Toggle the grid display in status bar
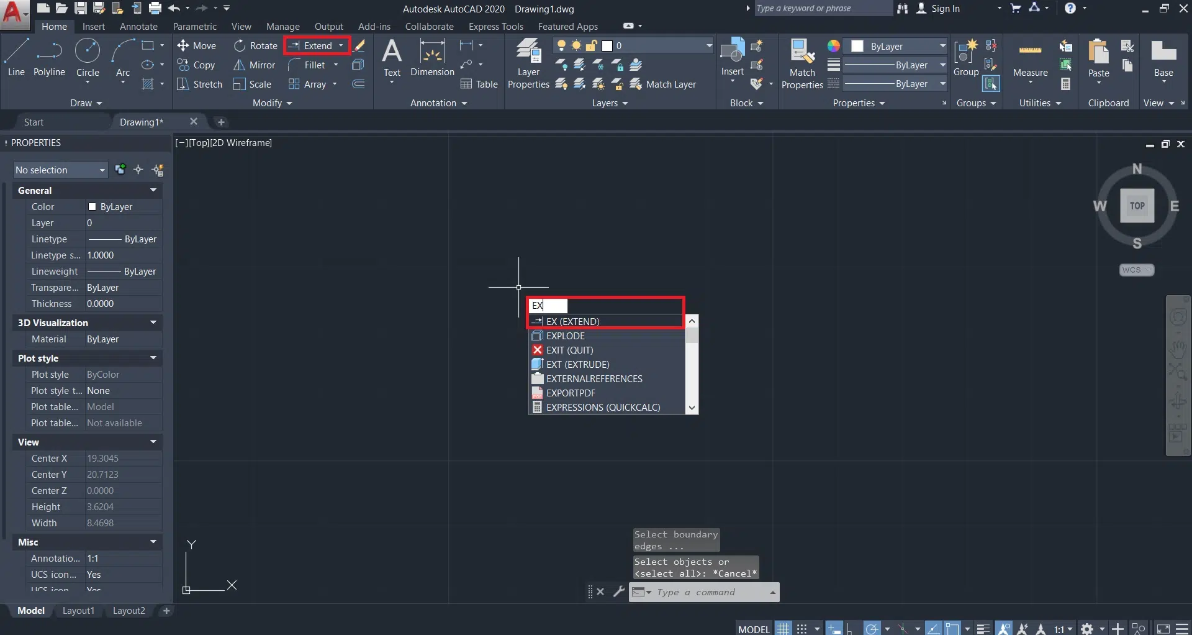The width and height of the screenshot is (1192, 635). [x=783, y=629]
